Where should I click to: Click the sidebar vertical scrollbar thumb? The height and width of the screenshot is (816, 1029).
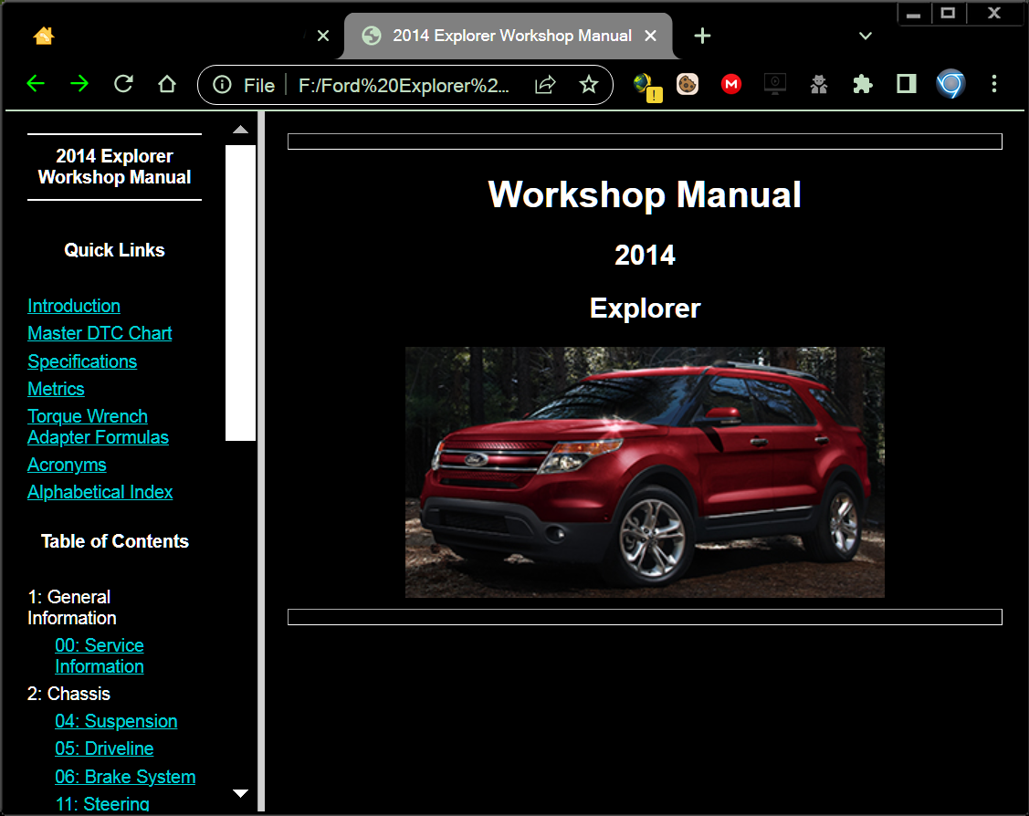pyautogui.click(x=240, y=293)
